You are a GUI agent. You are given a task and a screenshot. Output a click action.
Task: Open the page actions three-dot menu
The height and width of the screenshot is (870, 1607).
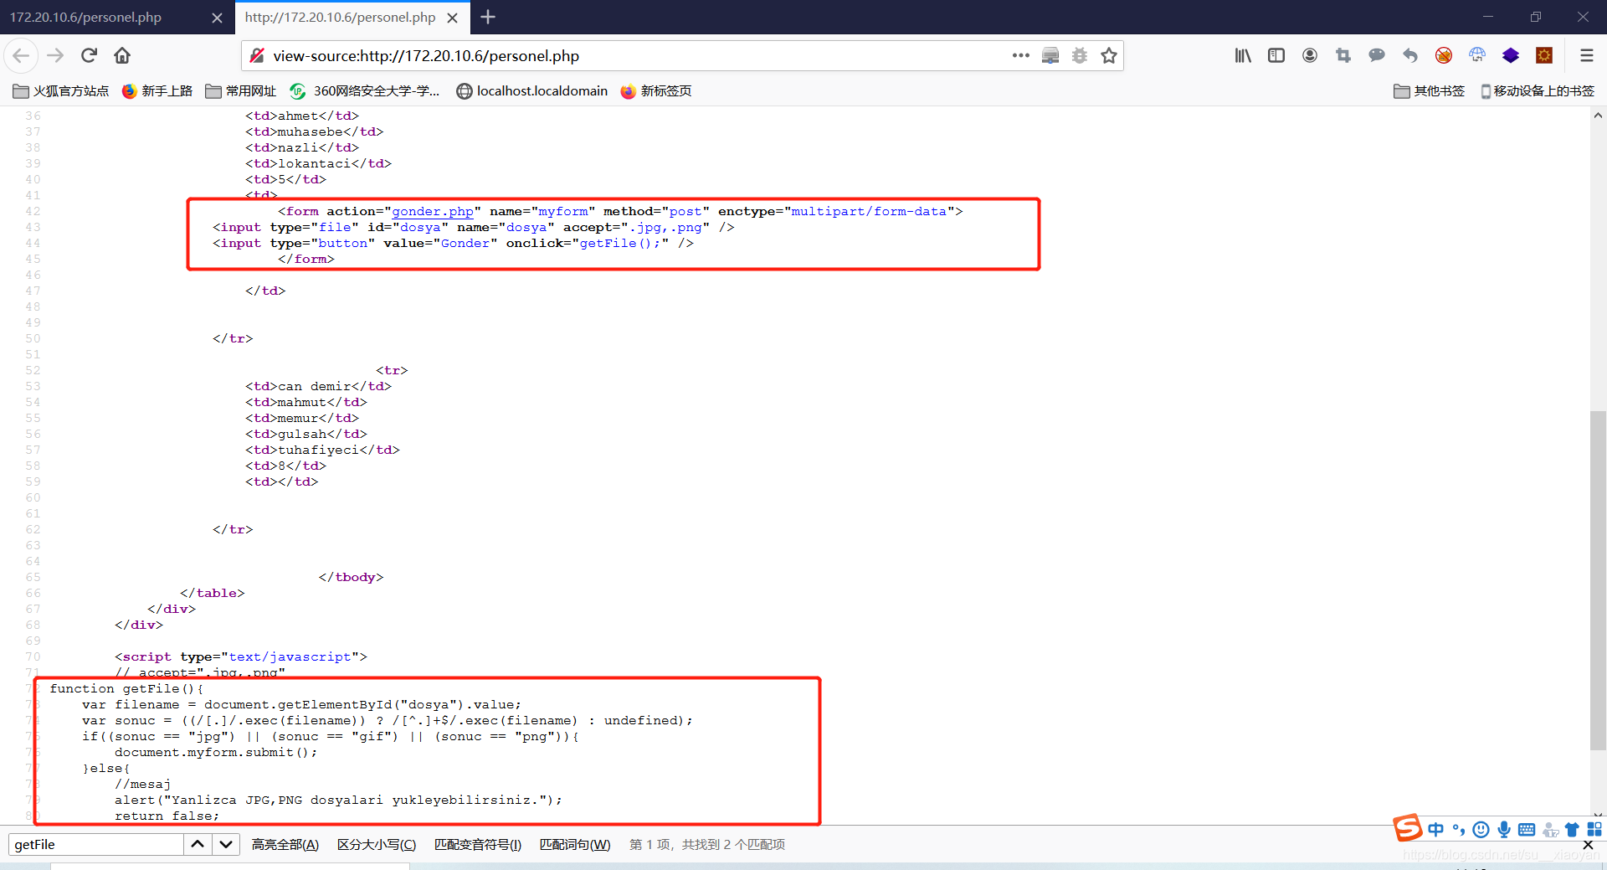(x=1020, y=55)
